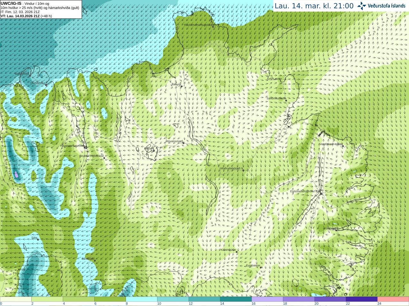Select the Eyjabakkar station label
Viewport: 409px width, 306px height.
[253, 266]
